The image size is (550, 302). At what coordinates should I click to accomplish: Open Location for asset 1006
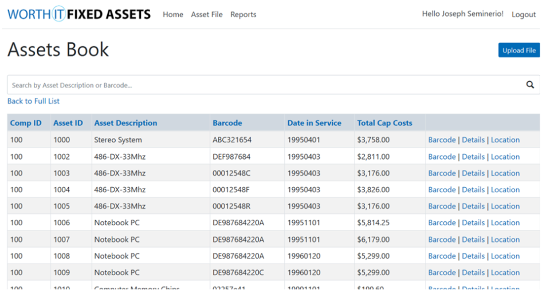click(505, 222)
